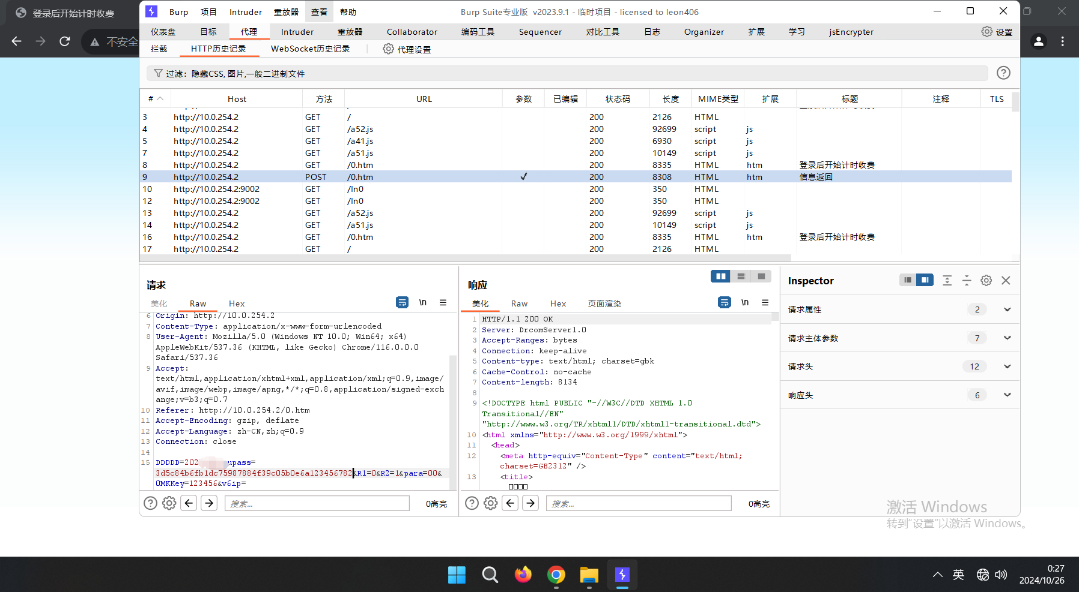The height and width of the screenshot is (592, 1079).
Task: Open request pane search settings gear
Action: coord(169,503)
